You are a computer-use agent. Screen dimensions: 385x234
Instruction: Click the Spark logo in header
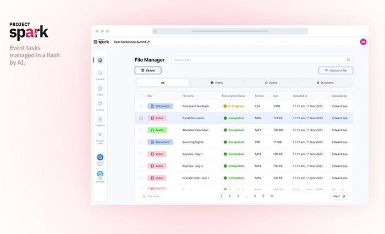103,42
